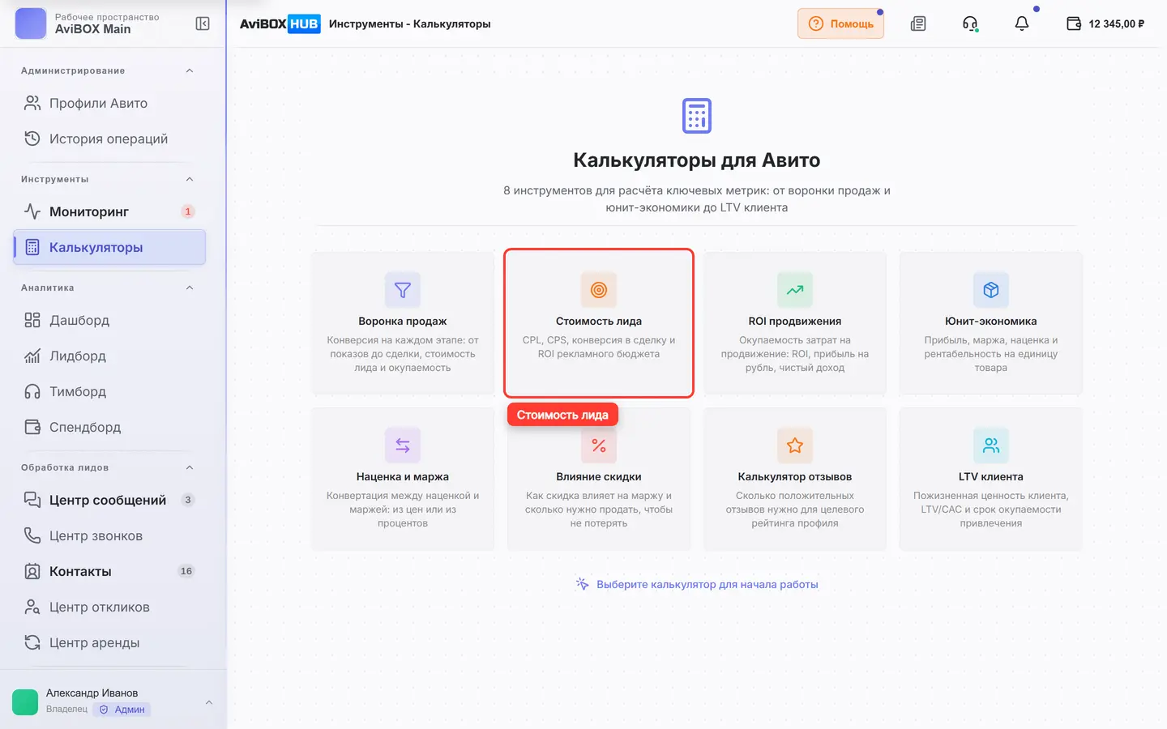Click the LTV клиента people icon
This screenshot has width=1167, height=729.
(x=991, y=446)
